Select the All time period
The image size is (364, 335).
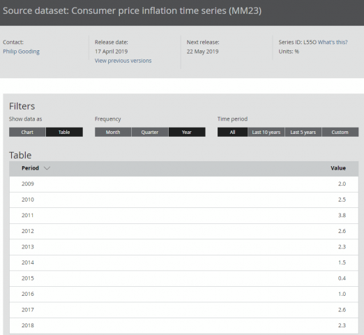point(232,132)
